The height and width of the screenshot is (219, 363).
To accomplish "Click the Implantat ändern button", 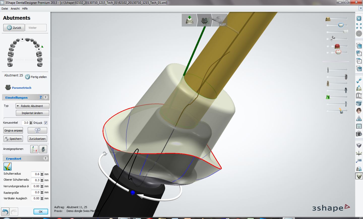I will click(32, 113).
